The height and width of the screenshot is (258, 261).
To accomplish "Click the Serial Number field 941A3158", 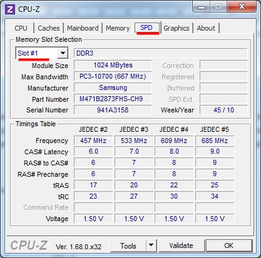I will 113,110.
